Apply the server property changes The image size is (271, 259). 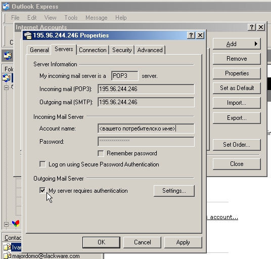[x=183, y=242]
